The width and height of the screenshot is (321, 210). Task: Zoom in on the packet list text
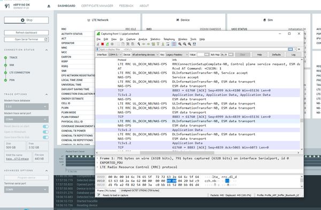180,44
